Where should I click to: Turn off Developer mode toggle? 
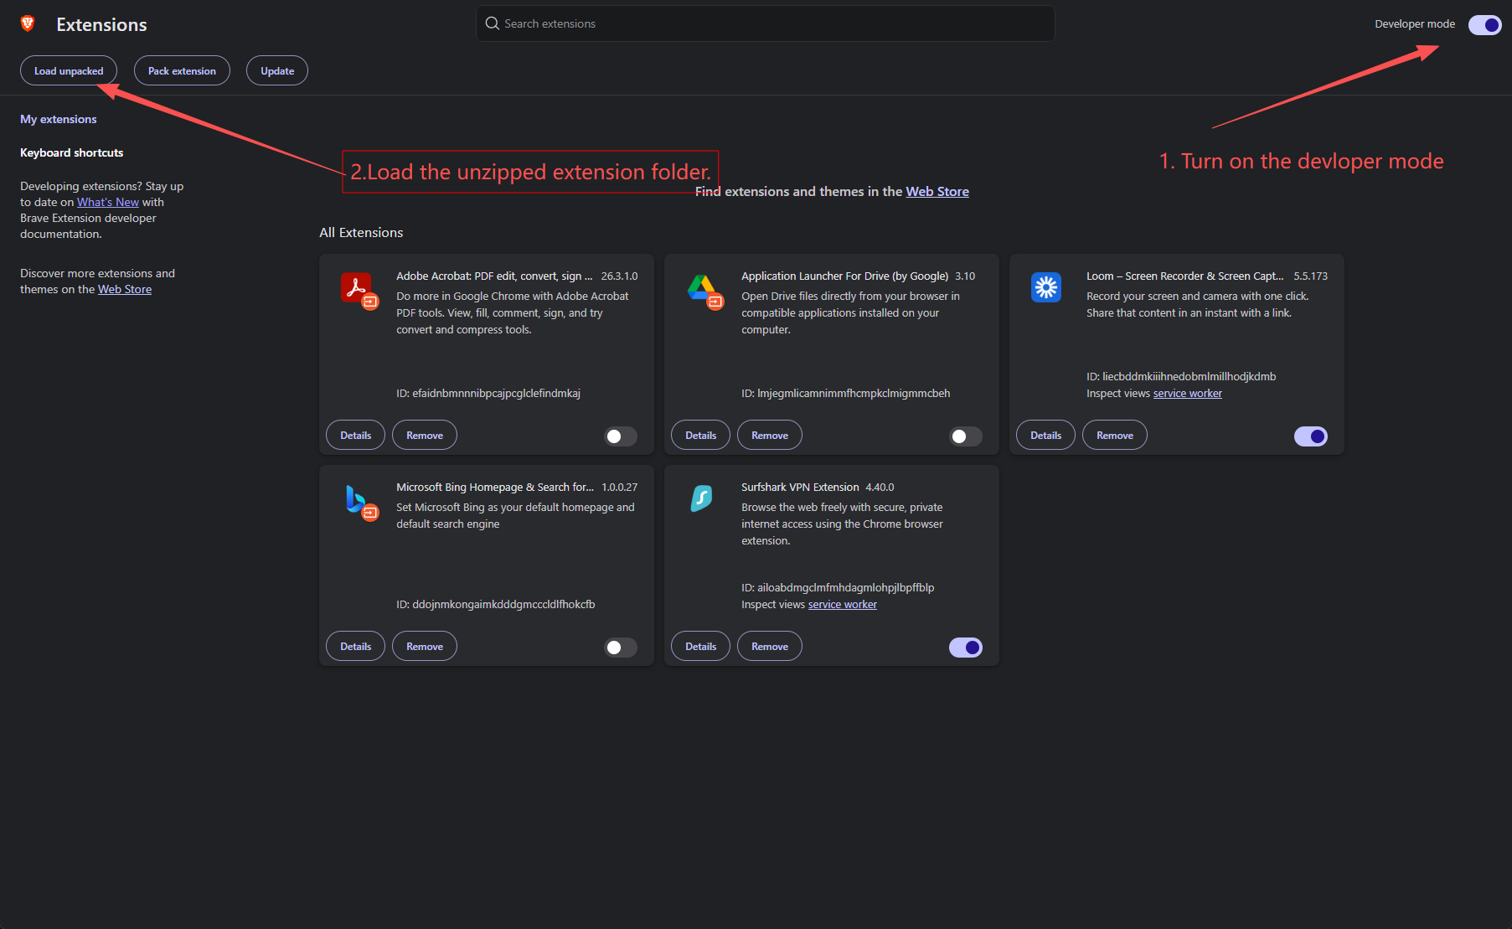(x=1484, y=24)
